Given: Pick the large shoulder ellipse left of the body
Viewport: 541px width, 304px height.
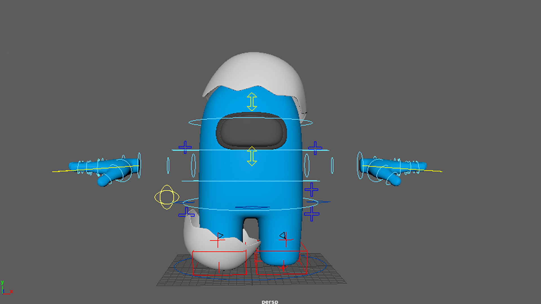Looking at the screenshot, I should coord(193,166).
